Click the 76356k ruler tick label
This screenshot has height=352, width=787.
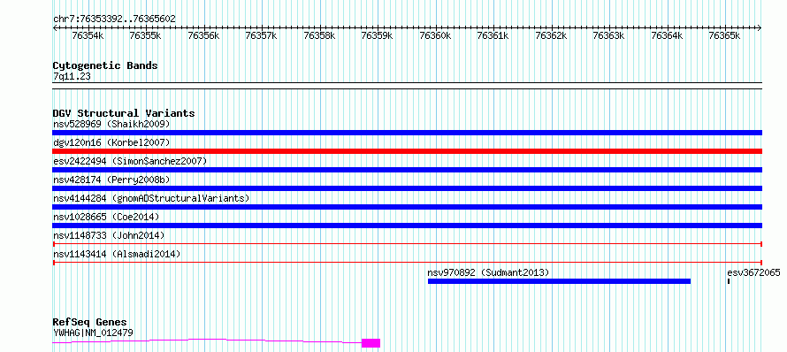203,35
